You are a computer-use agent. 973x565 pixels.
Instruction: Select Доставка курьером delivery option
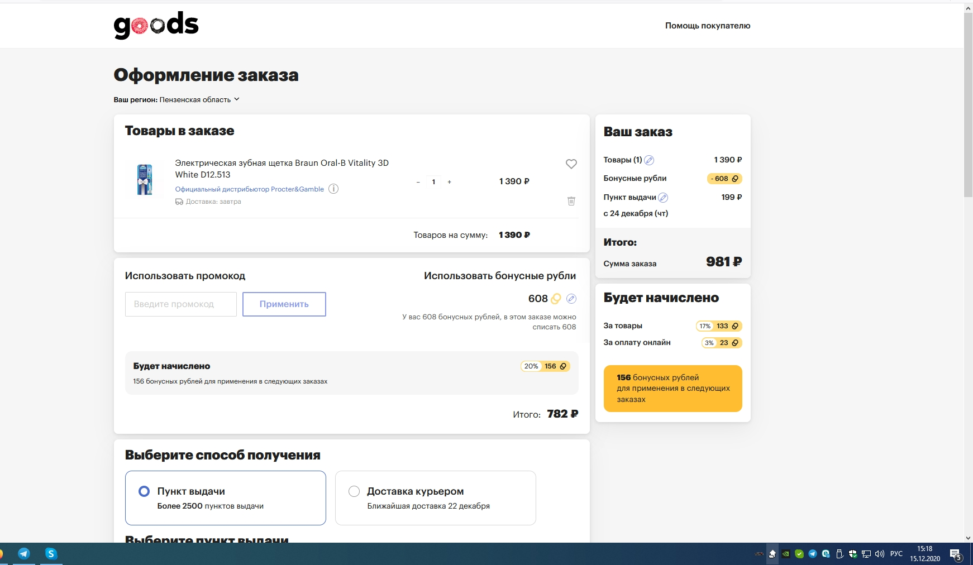pos(436,498)
